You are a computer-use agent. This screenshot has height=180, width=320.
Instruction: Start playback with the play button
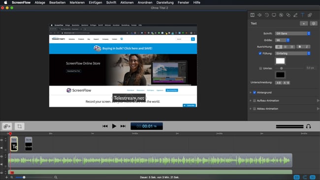(x=114, y=126)
